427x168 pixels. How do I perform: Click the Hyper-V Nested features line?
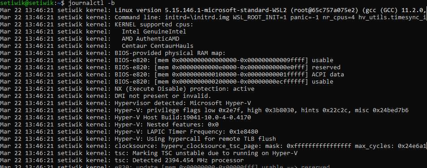(x=109, y=125)
